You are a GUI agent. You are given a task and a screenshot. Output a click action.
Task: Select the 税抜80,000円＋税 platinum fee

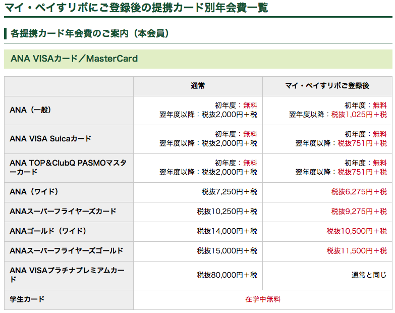click(x=227, y=275)
